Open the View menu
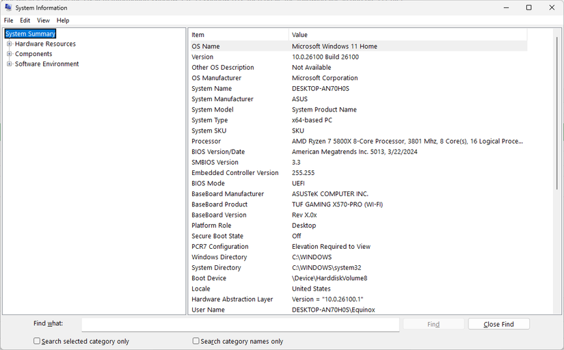 point(43,21)
